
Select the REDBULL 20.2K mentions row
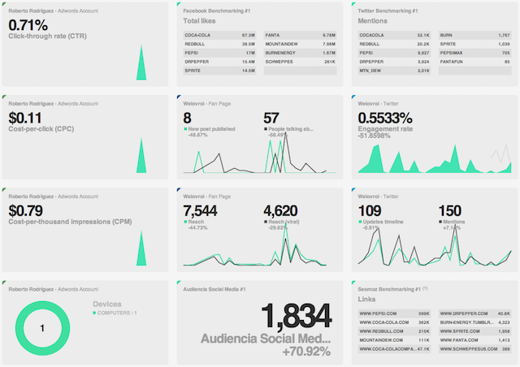click(394, 44)
